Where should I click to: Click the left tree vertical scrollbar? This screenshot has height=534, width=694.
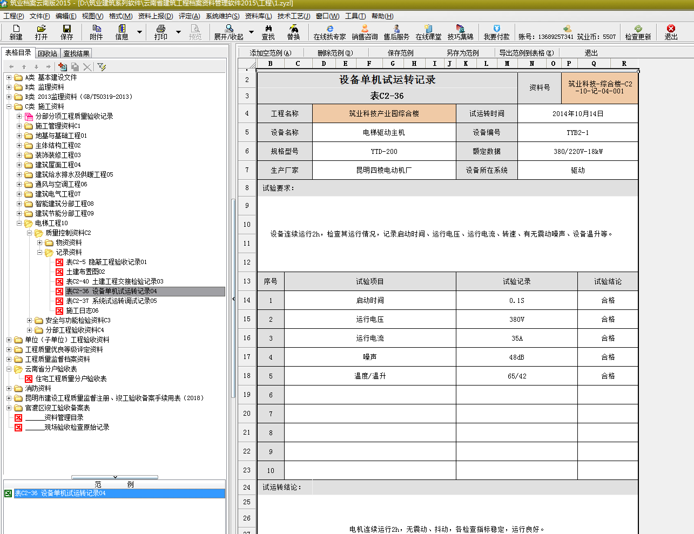(x=233, y=297)
